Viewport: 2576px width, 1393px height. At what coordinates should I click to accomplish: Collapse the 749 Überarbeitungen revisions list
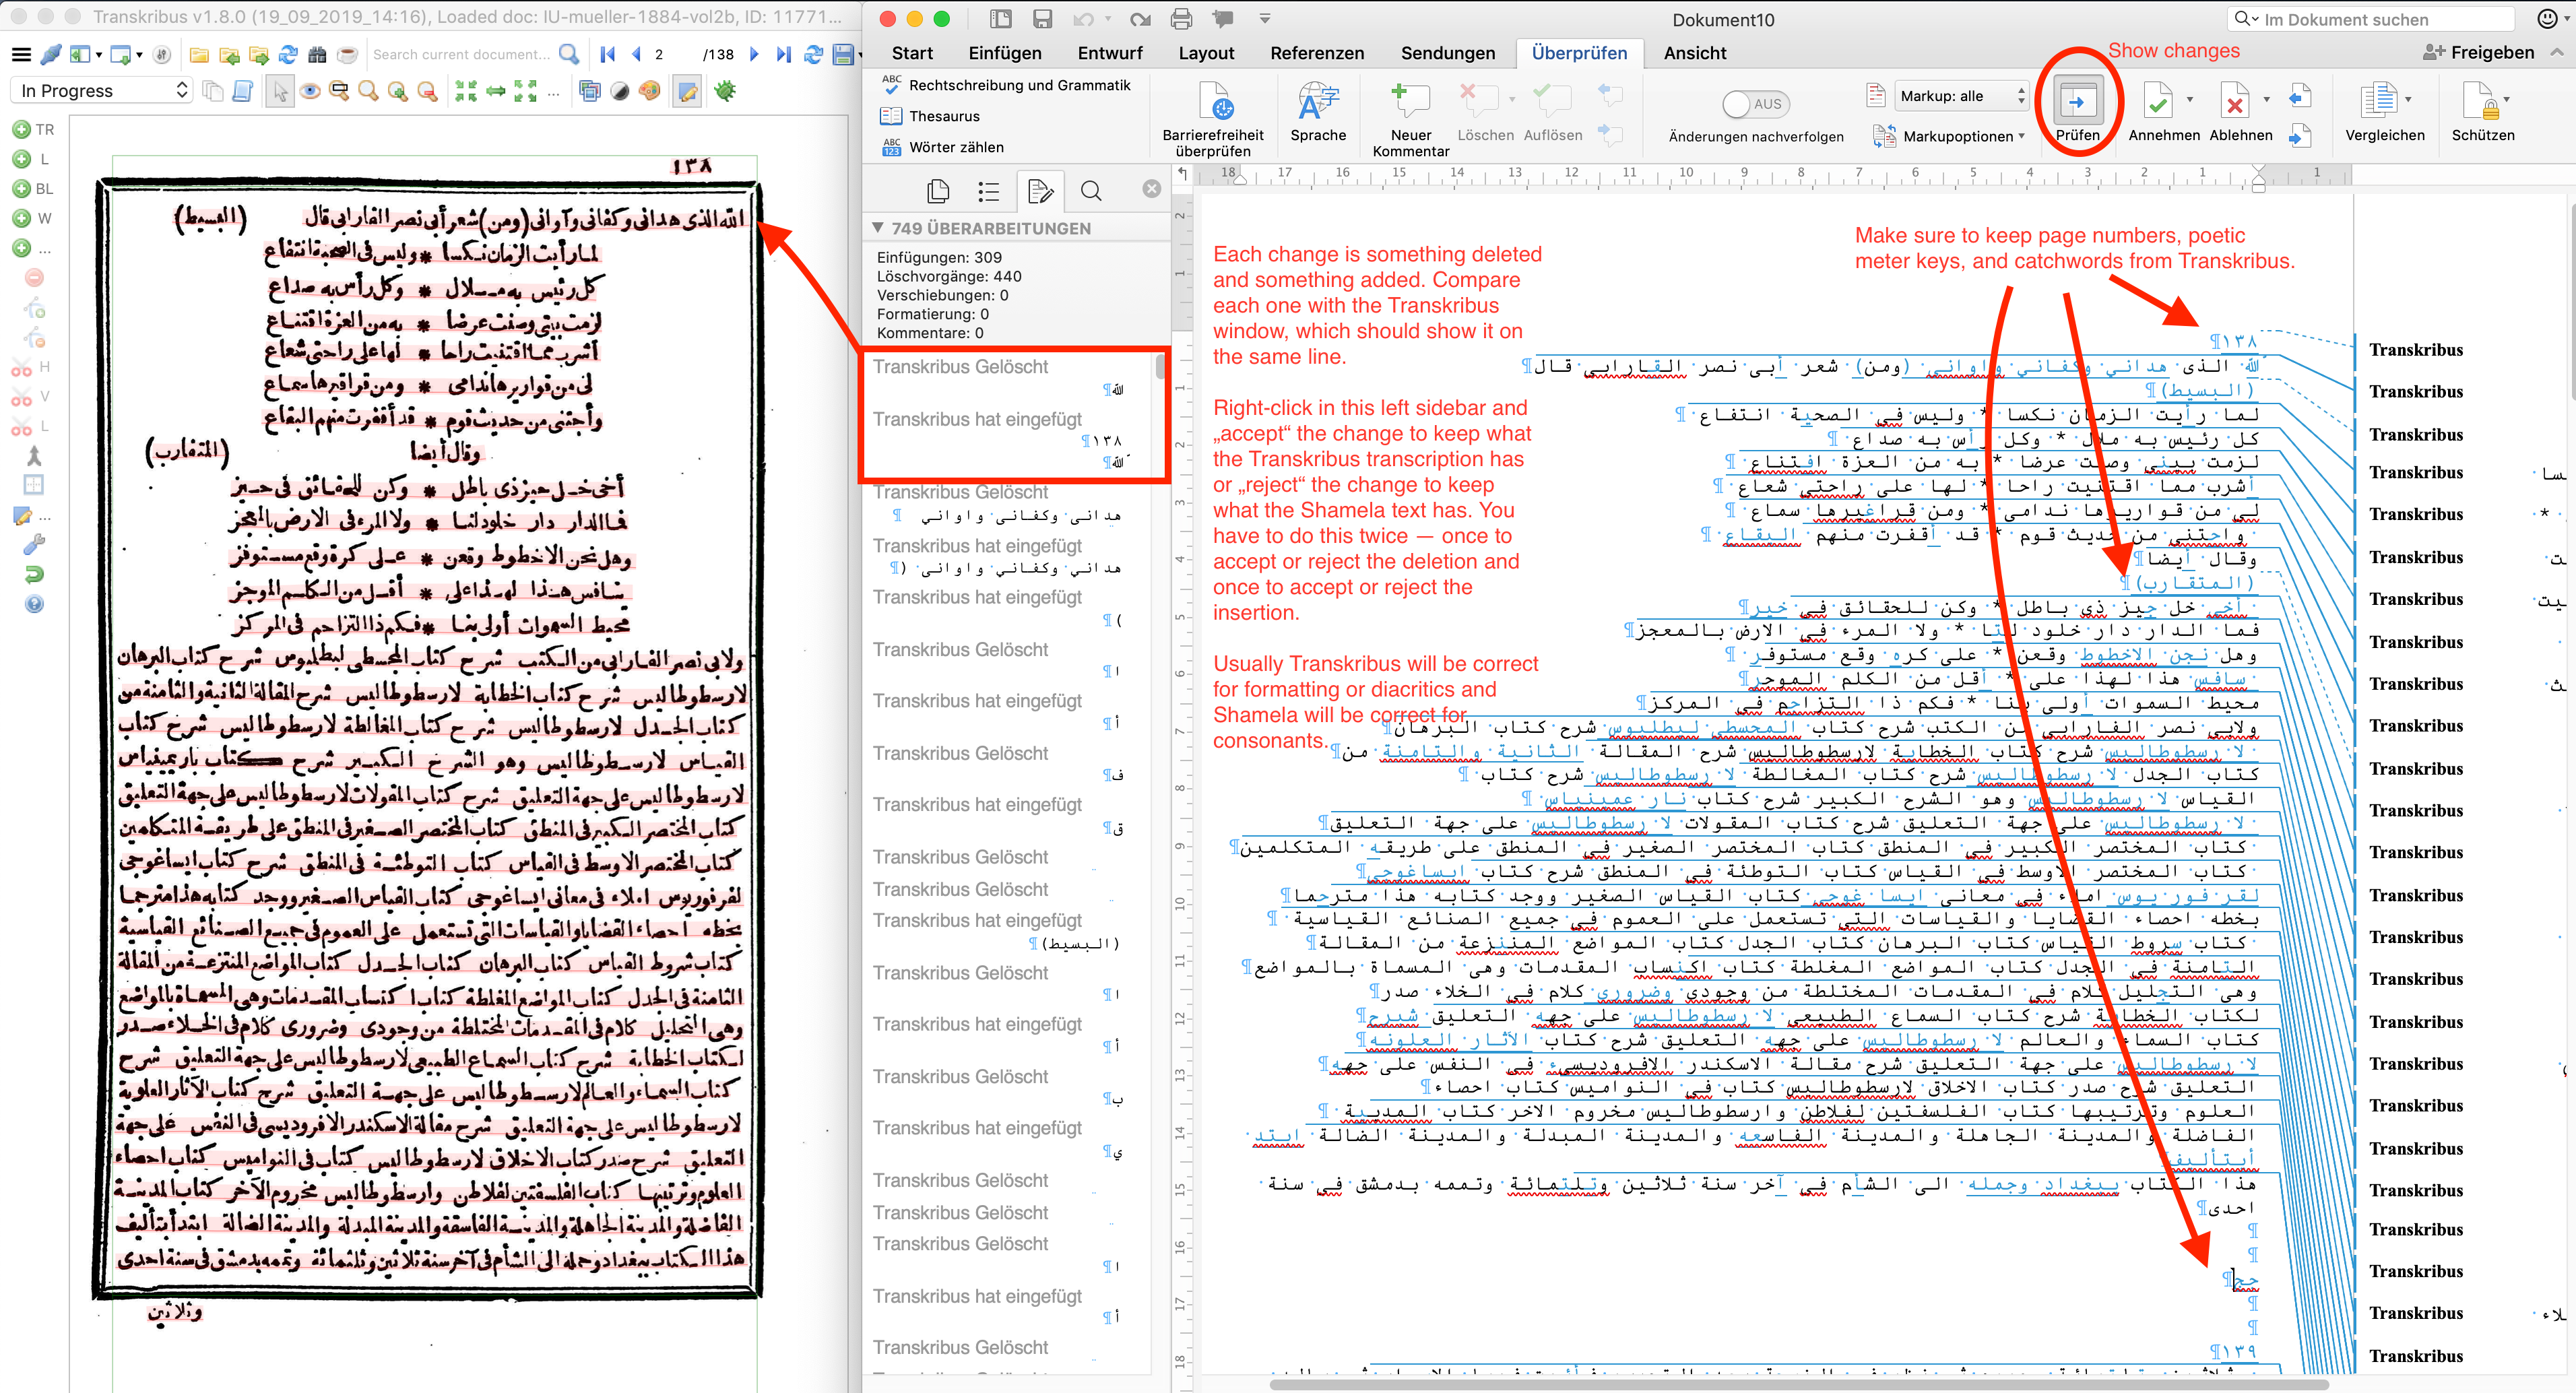878,227
